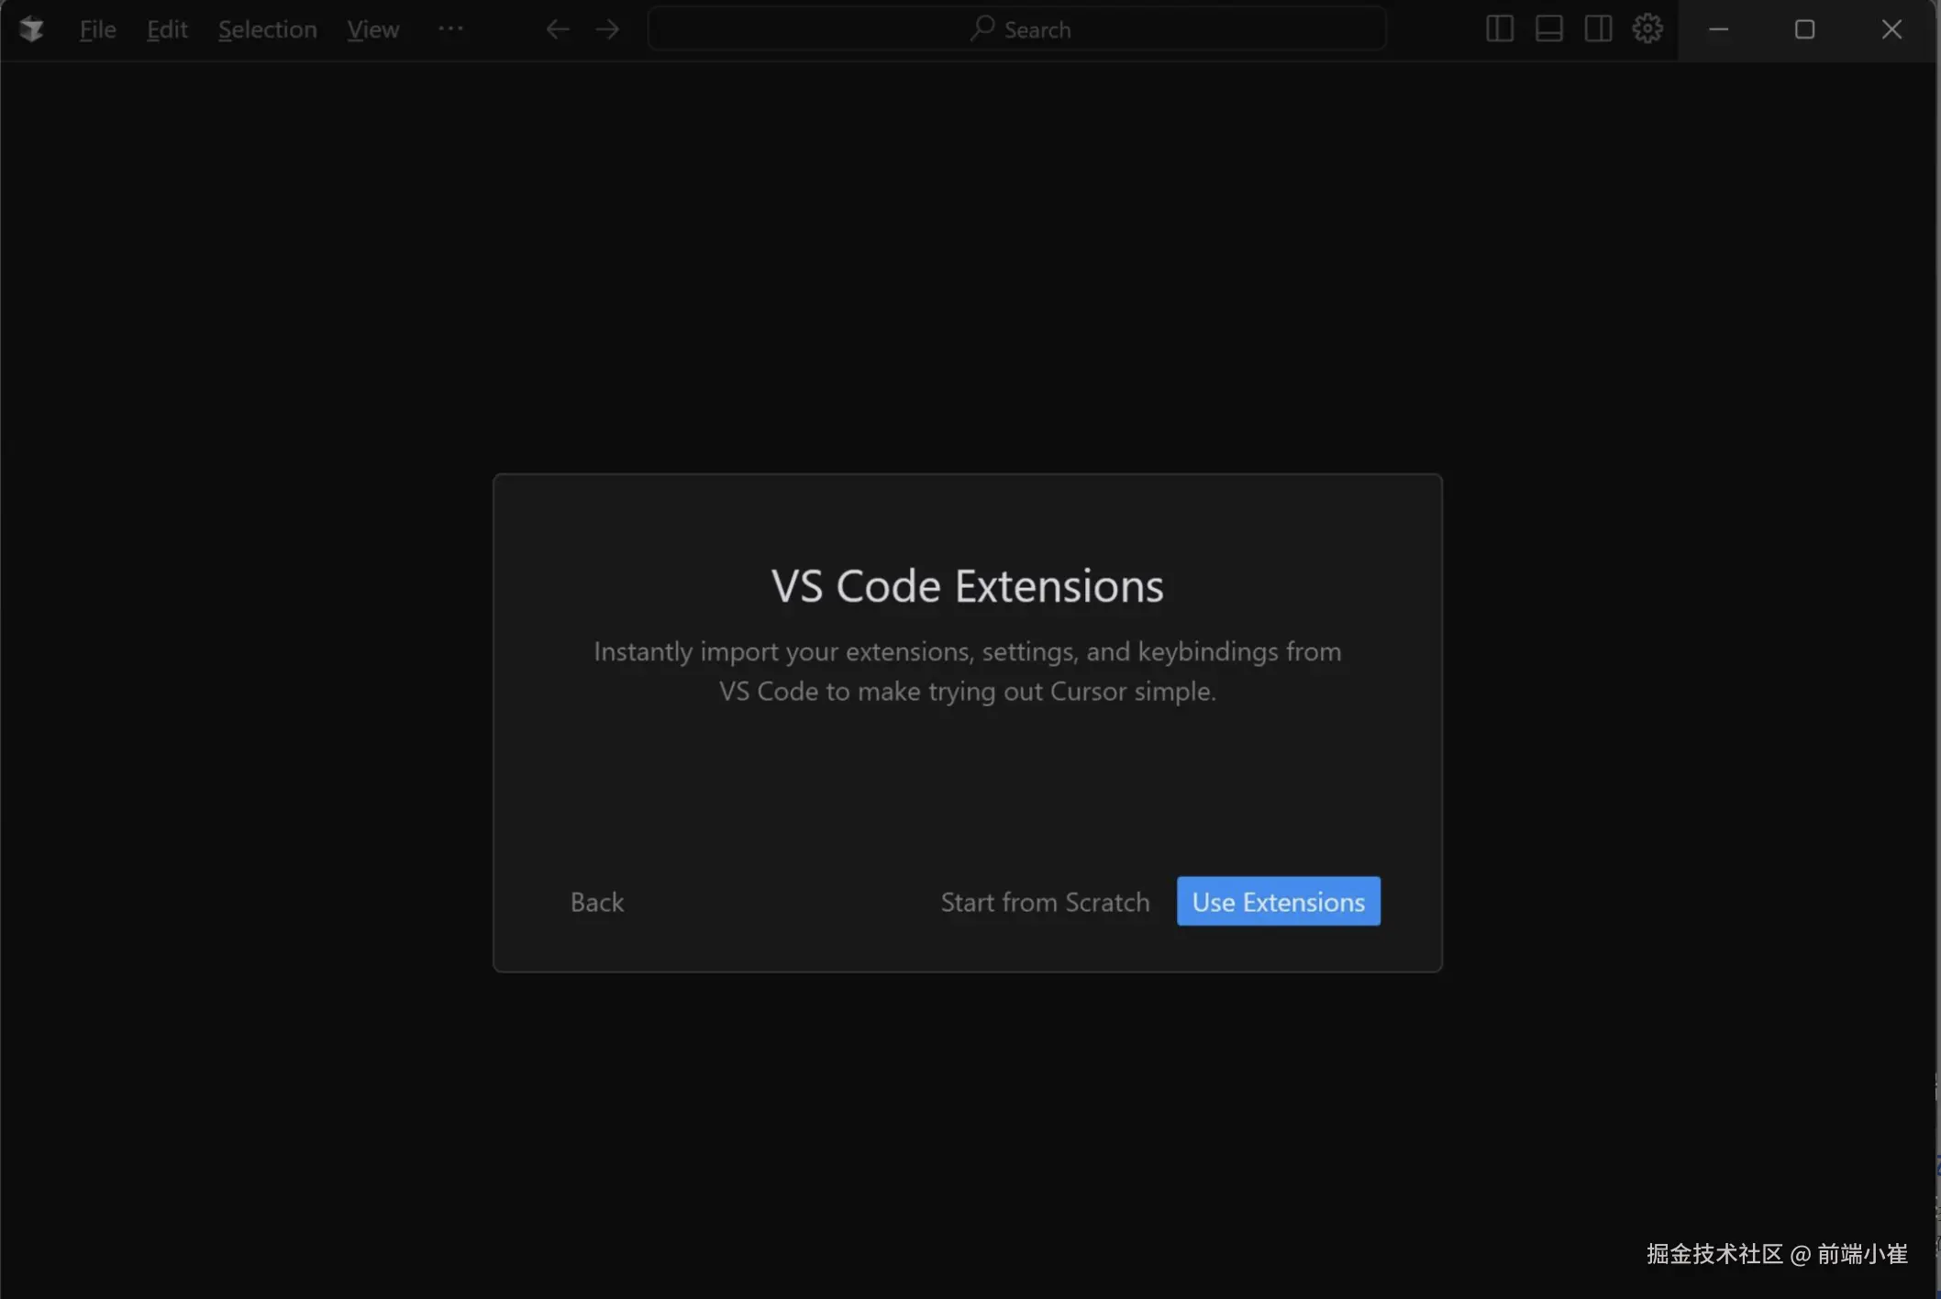Open the Edit menu
The image size is (1941, 1299).
click(167, 29)
